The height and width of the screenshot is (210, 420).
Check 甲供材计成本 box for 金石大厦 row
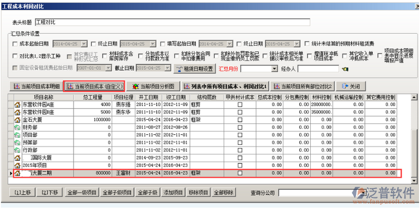[x=240, y=120]
